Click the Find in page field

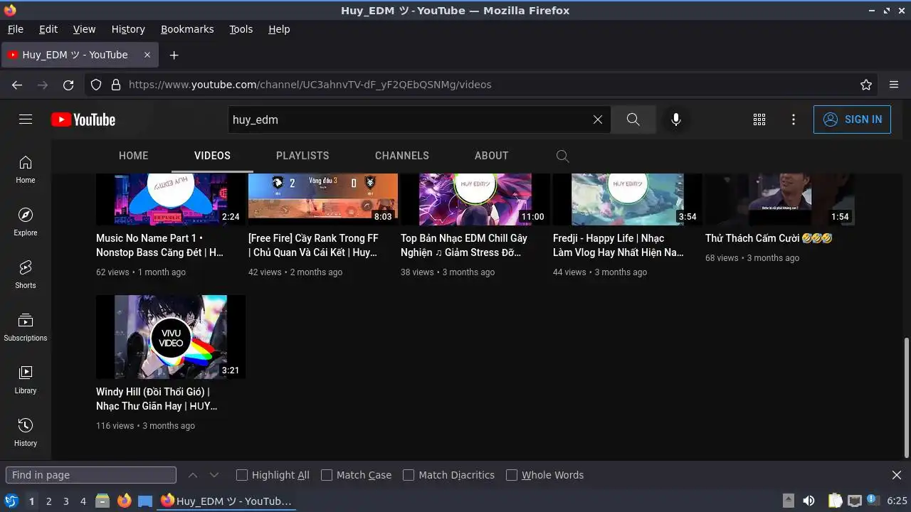pos(91,475)
